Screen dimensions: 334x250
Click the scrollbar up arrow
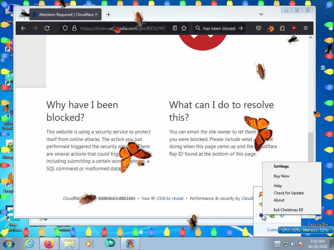coord(311,37)
